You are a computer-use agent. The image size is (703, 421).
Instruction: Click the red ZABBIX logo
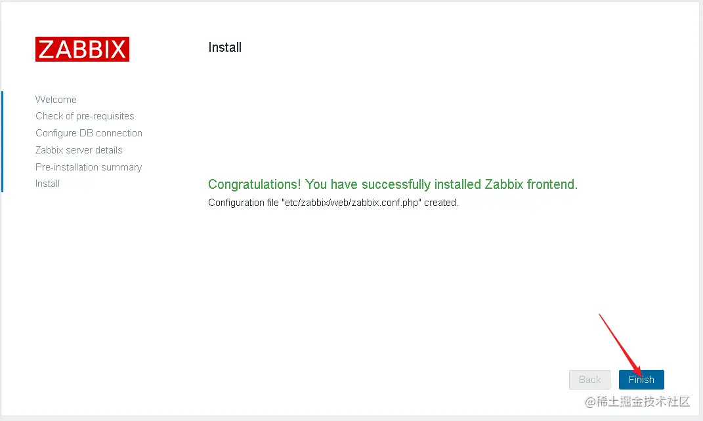click(82, 49)
